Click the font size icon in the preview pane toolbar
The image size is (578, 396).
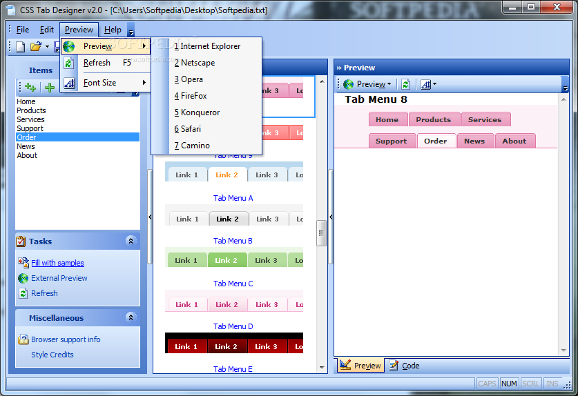click(426, 84)
